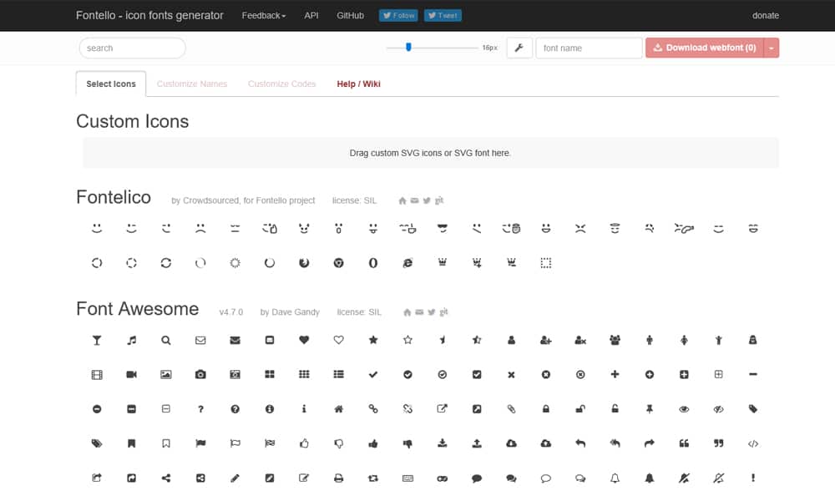
Task: Select the keyboard icon
Action: point(407,478)
